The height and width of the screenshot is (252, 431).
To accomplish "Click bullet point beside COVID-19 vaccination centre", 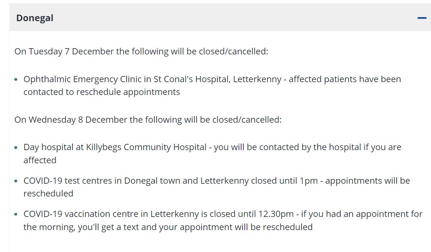I will pos(16,214).
